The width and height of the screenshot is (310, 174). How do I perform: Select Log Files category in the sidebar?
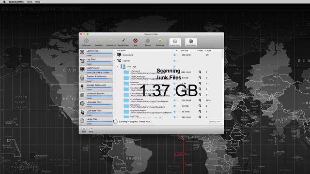pos(96,61)
